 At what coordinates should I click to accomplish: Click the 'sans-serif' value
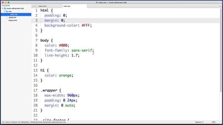82,50
